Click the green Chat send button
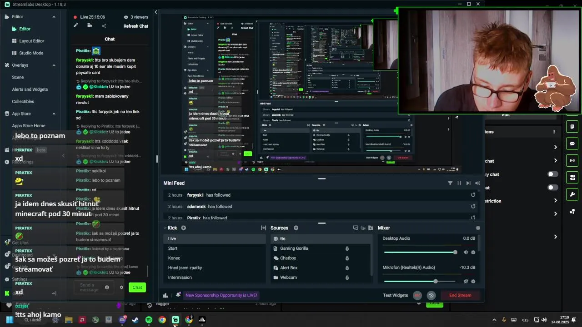582x327 pixels. (137, 287)
